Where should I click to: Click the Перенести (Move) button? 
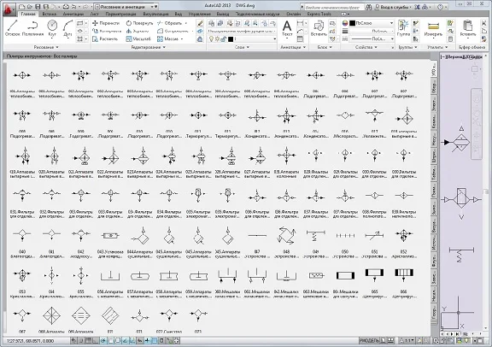(x=106, y=23)
